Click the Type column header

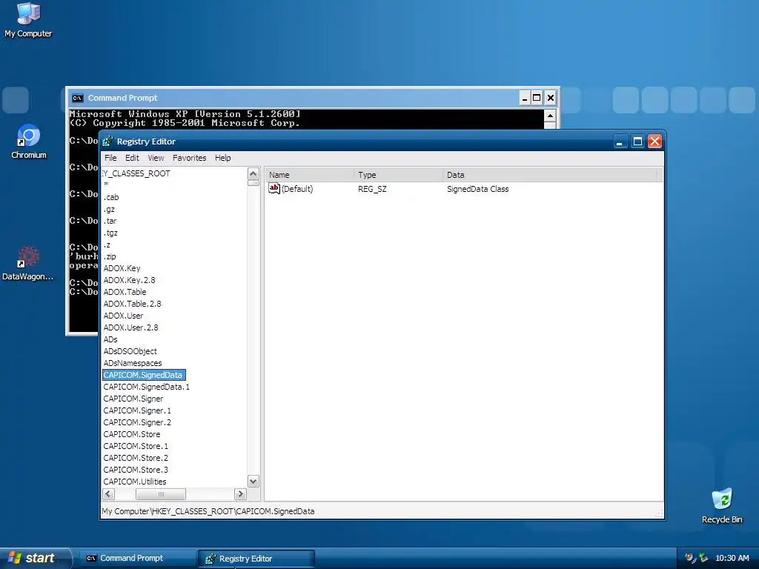point(398,175)
